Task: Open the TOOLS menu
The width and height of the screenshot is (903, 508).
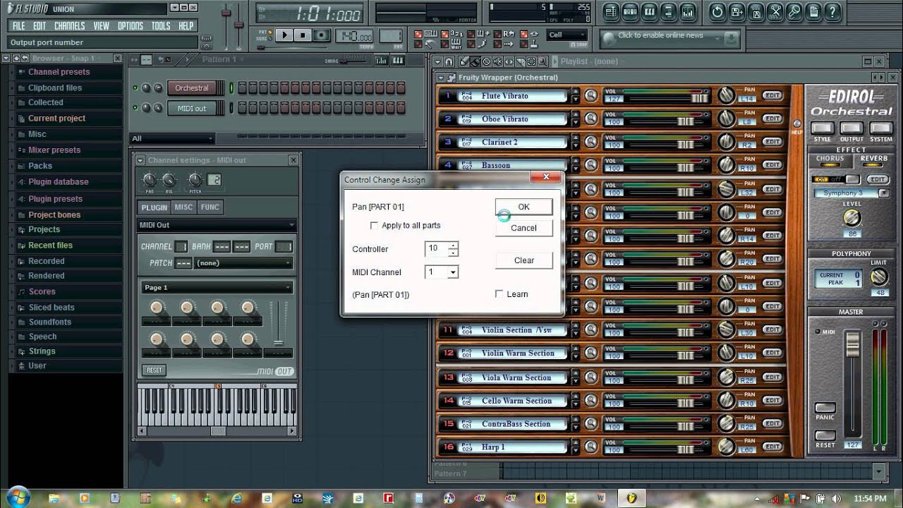Action: [x=161, y=26]
